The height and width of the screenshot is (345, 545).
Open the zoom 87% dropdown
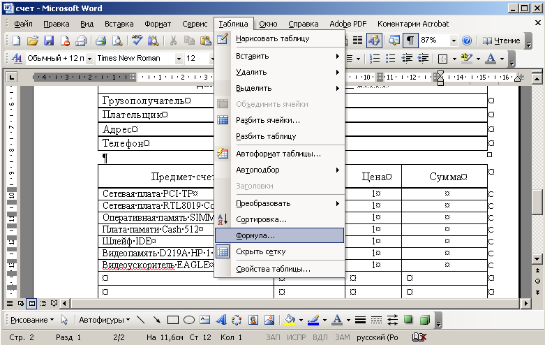454,41
